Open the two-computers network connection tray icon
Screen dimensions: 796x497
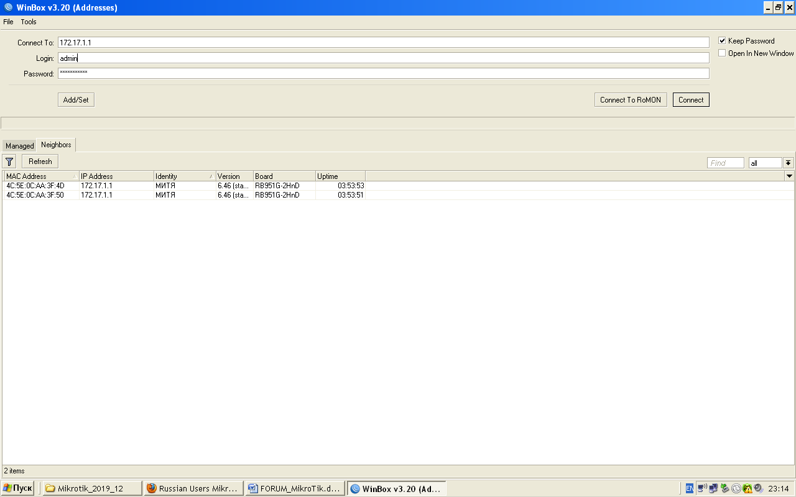713,488
